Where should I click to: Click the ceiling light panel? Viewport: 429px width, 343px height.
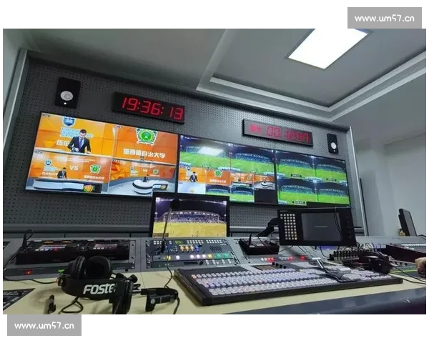point(328,48)
